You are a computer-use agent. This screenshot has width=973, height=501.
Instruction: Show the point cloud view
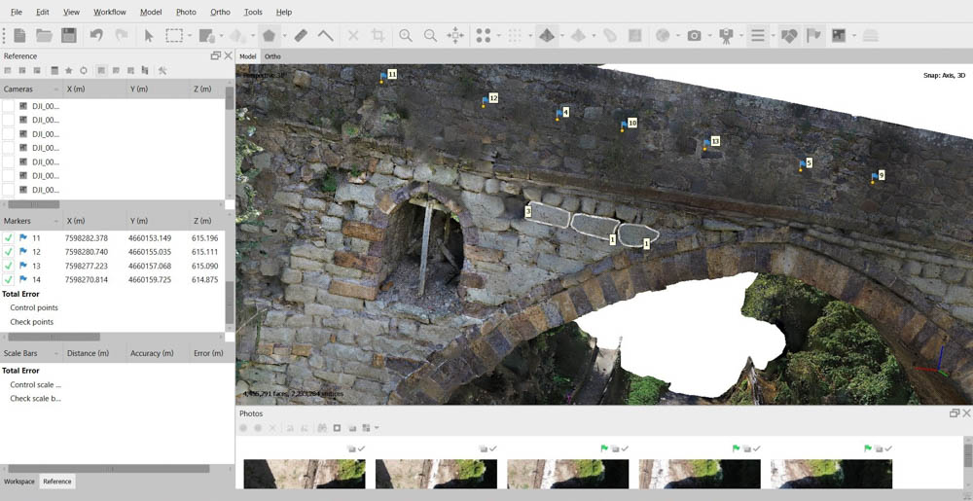click(484, 35)
